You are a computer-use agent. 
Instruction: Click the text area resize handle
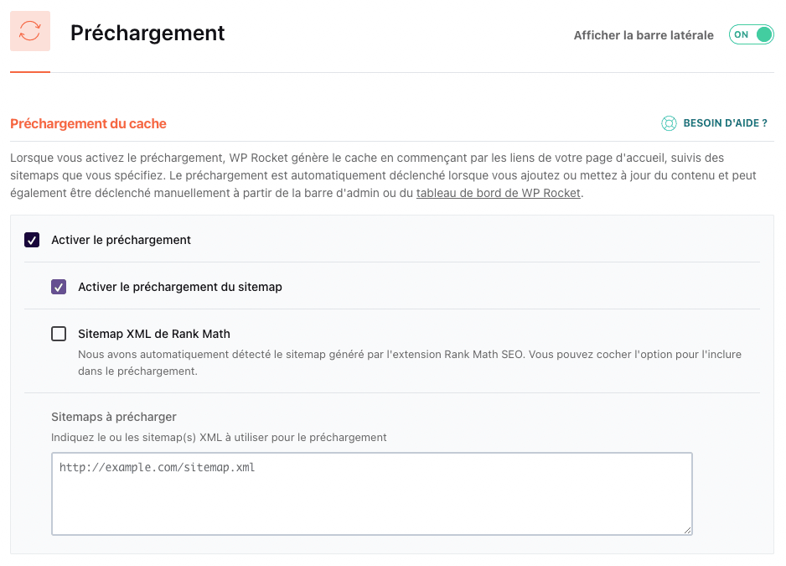tap(687, 529)
